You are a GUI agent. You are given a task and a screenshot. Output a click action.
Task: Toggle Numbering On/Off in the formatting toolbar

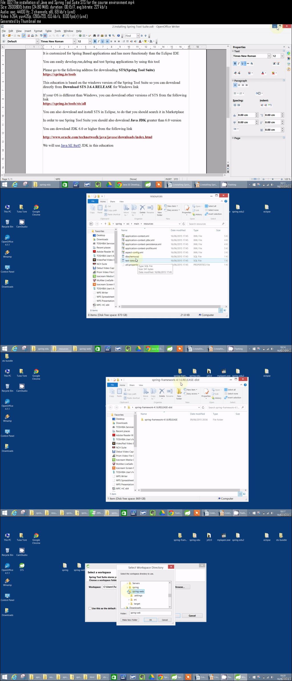tap(123, 41)
